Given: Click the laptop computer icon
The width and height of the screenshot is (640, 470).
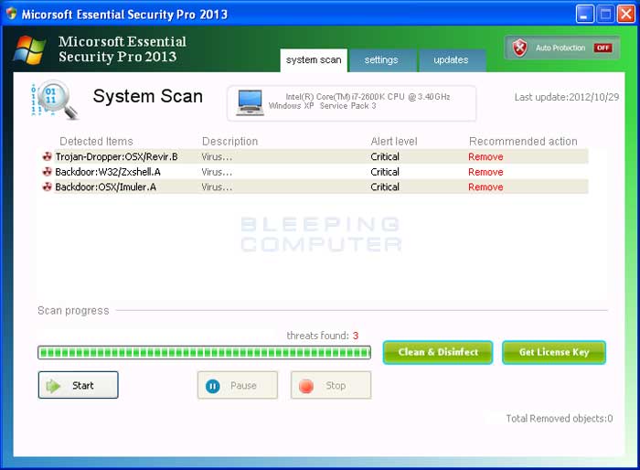Looking at the screenshot, I should (250, 103).
